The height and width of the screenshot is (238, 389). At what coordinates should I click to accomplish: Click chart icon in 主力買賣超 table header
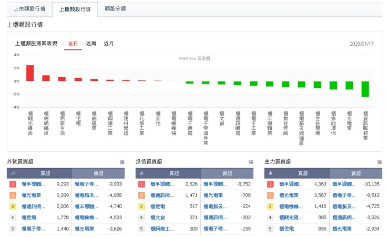pyautogui.click(x=270, y=173)
